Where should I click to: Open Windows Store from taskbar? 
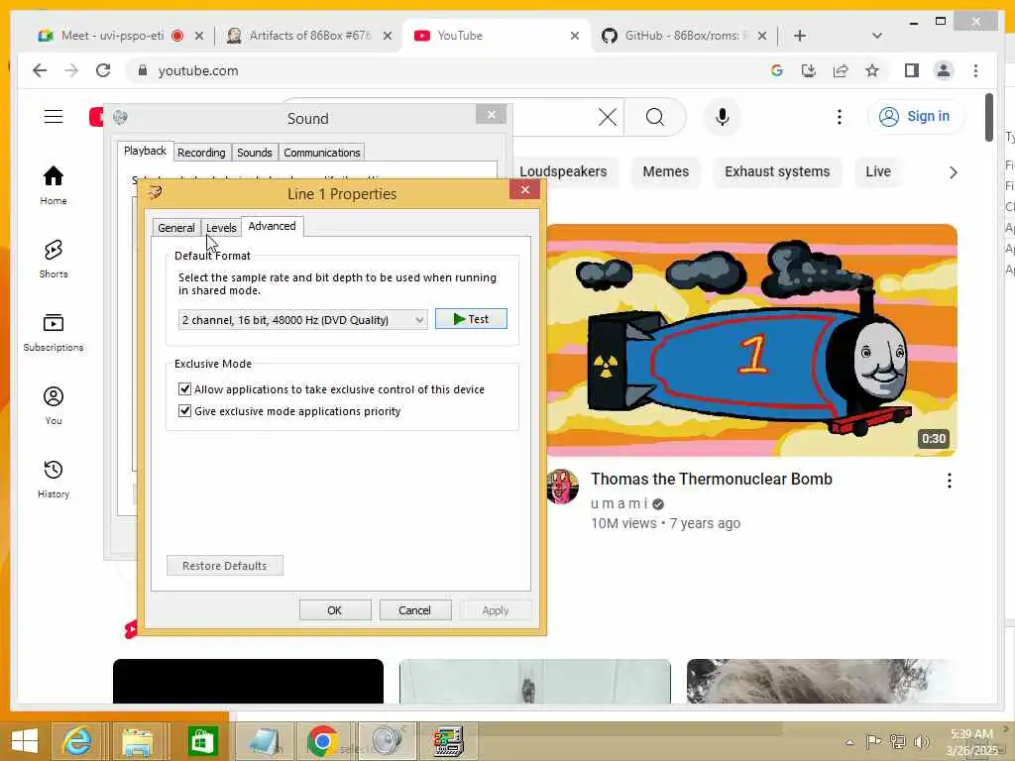click(202, 740)
